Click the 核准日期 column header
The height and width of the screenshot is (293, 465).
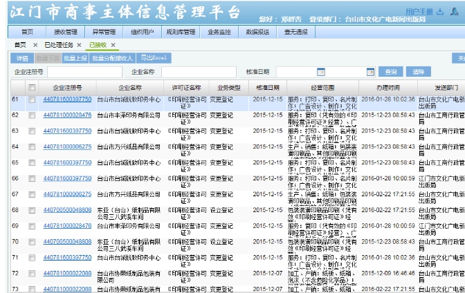point(268,88)
